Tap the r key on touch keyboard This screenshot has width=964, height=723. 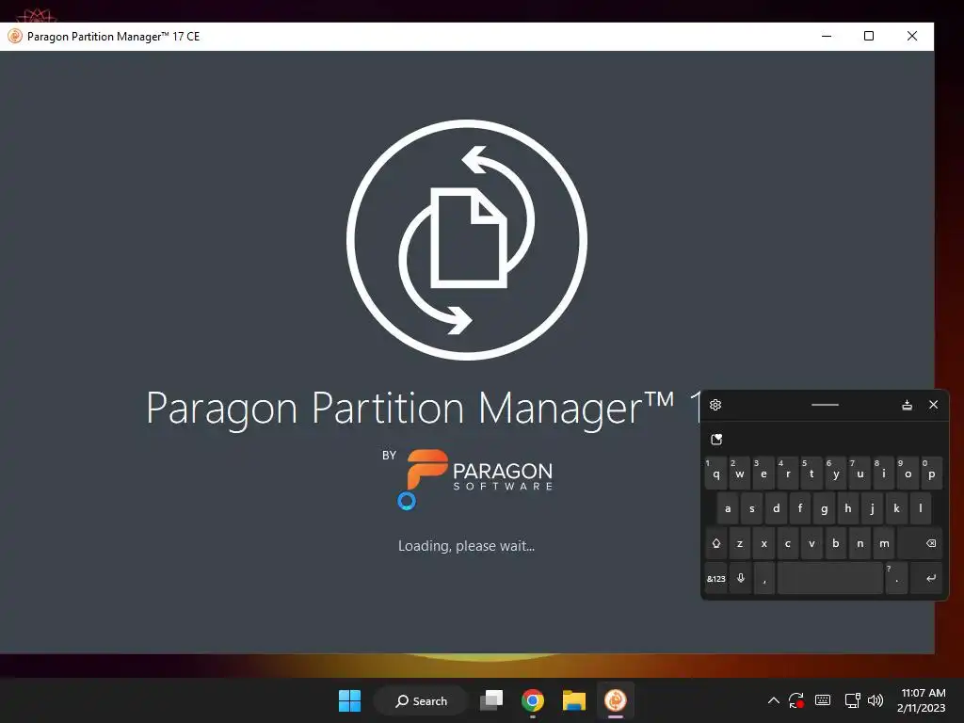coord(788,473)
